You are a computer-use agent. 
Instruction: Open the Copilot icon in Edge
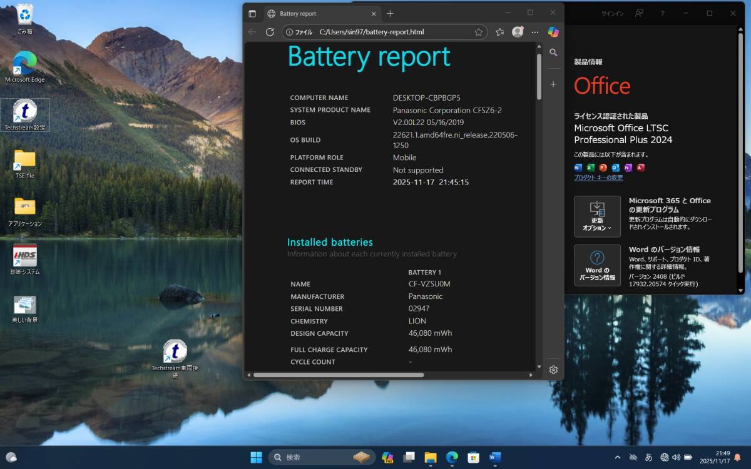(x=553, y=32)
